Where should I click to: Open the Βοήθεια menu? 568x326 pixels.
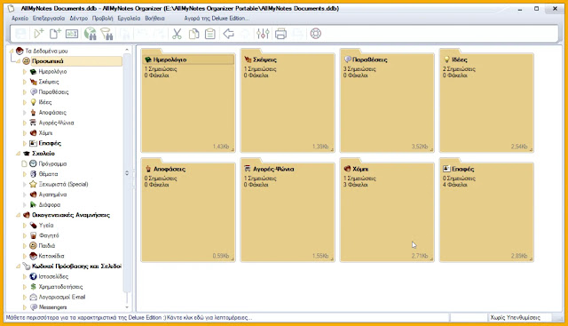click(x=154, y=18)
